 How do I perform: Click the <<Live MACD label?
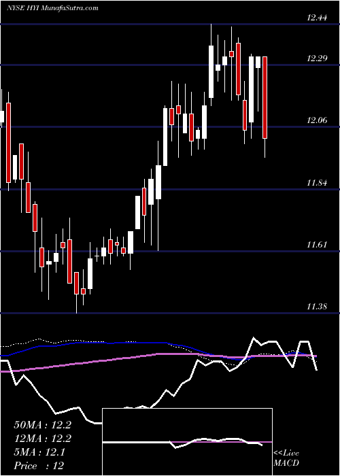(x=286, y=458)
